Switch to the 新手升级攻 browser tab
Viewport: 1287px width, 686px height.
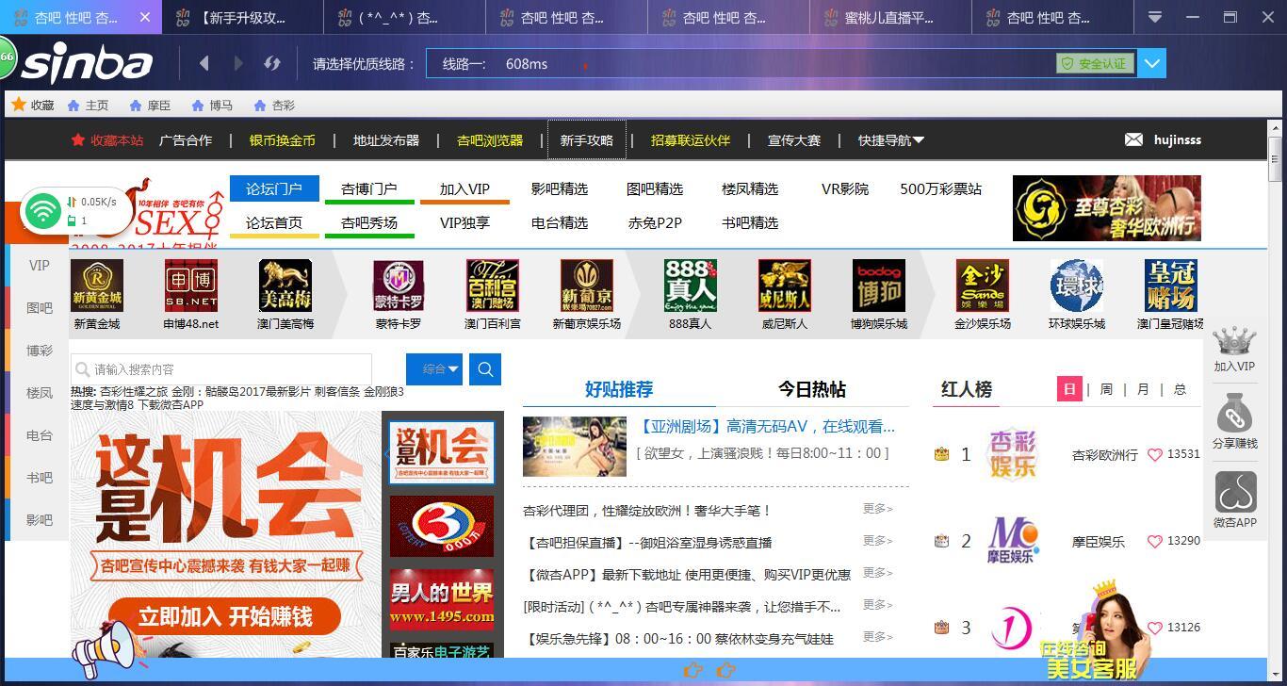tap(242, 17)
